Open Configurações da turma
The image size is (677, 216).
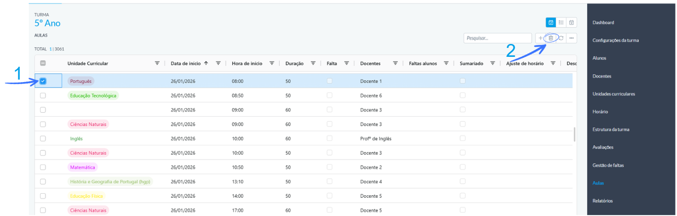[615, 41]
